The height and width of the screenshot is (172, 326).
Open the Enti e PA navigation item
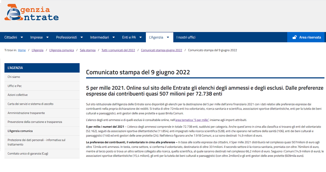coord(129,37)
